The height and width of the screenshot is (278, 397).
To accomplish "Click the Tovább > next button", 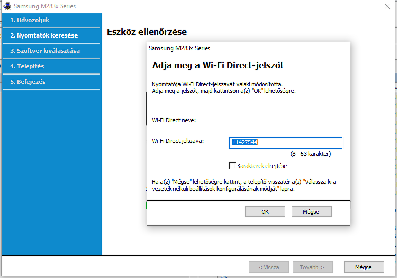I will tap(313, 267).
